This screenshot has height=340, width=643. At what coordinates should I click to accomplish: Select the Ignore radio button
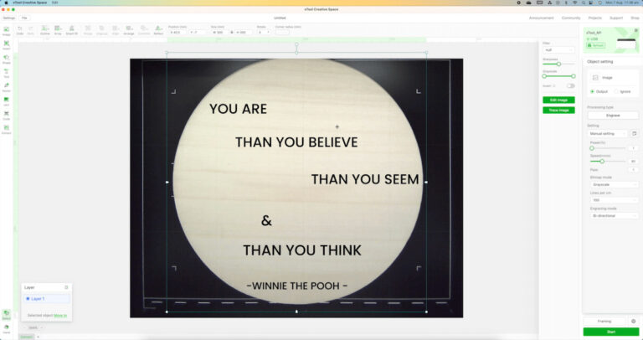click(617, 91)
